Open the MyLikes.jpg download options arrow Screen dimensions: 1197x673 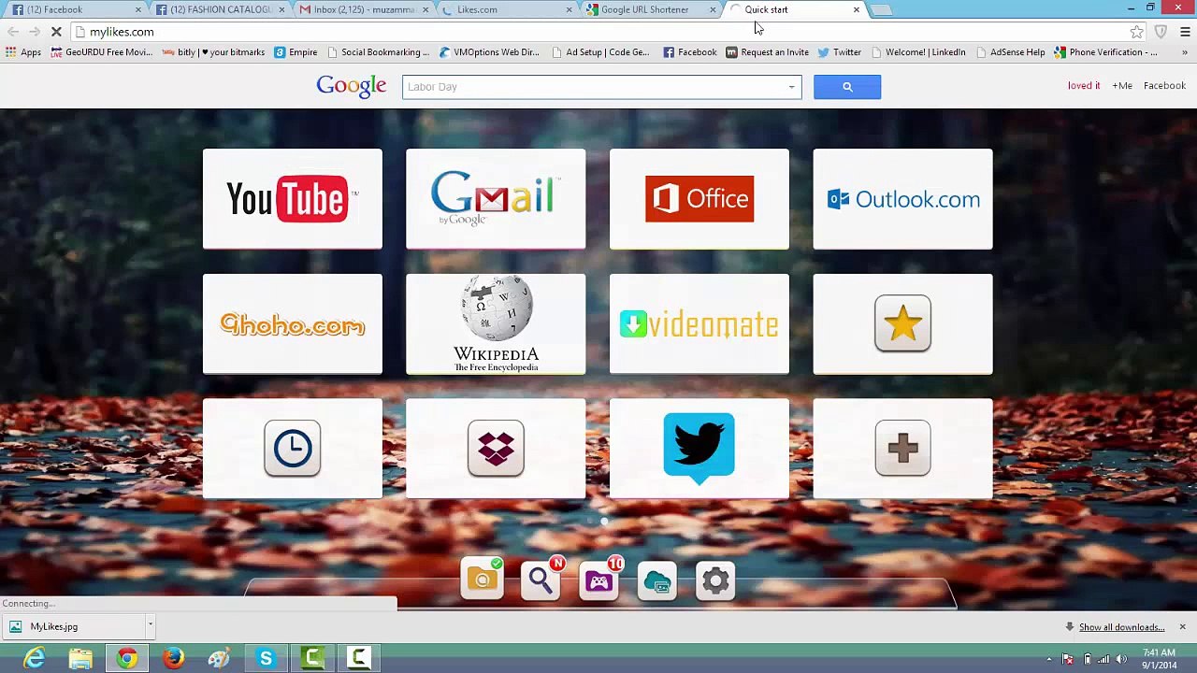(x=150, y=626)
